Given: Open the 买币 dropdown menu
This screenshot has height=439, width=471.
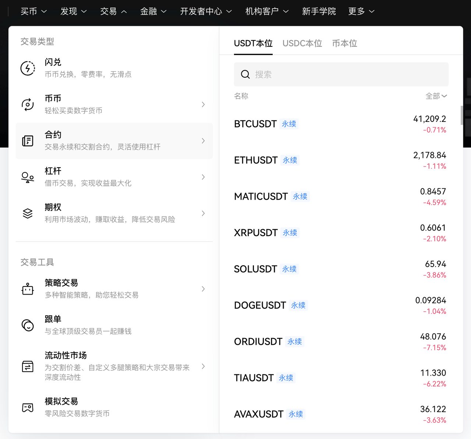Looking at the screenshot, I should [x=33, y=11].
